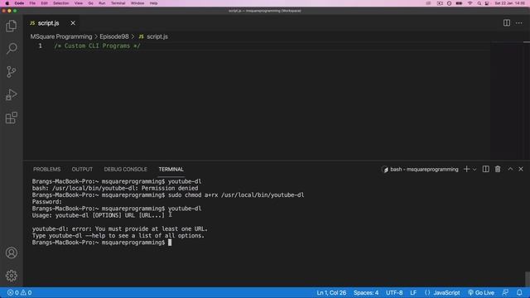The width and height of the screenshot is (530, 298).
Task: Open the Apple menu
Action: [7, 3]
